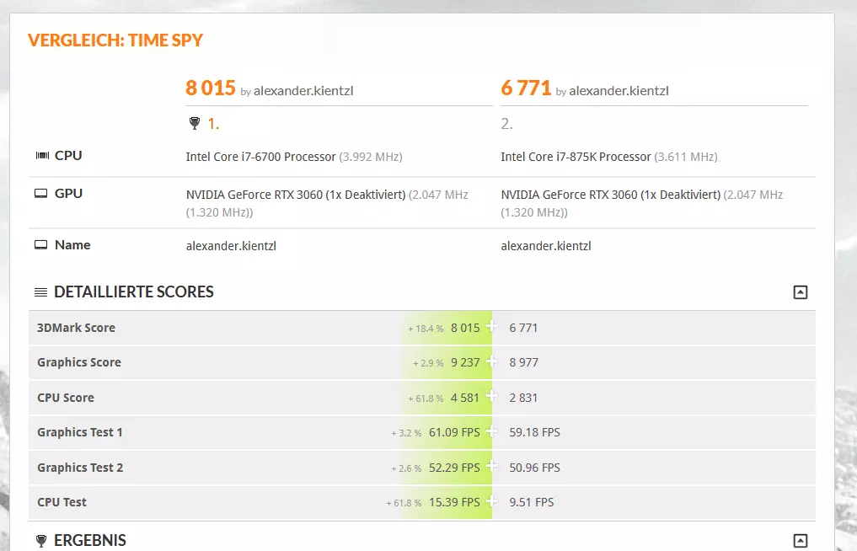Viewport: 857px width, 551px height.
Task: Click the Vergleich: Time Spy heading
Action: pyautogui.click(x=115, y=40)
